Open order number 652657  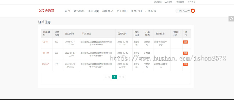pyautogui.click(x=45, y=64)
